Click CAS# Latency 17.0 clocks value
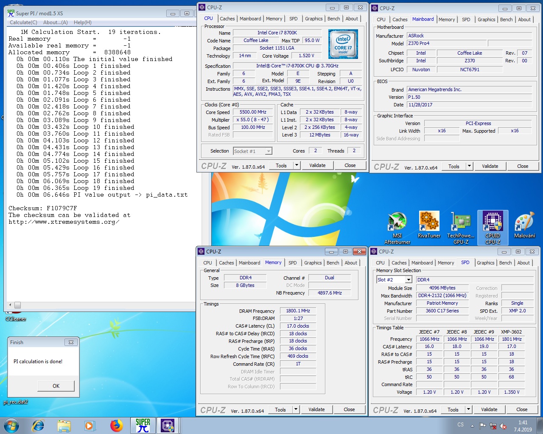Screen dimensions: 543x434 298,326
